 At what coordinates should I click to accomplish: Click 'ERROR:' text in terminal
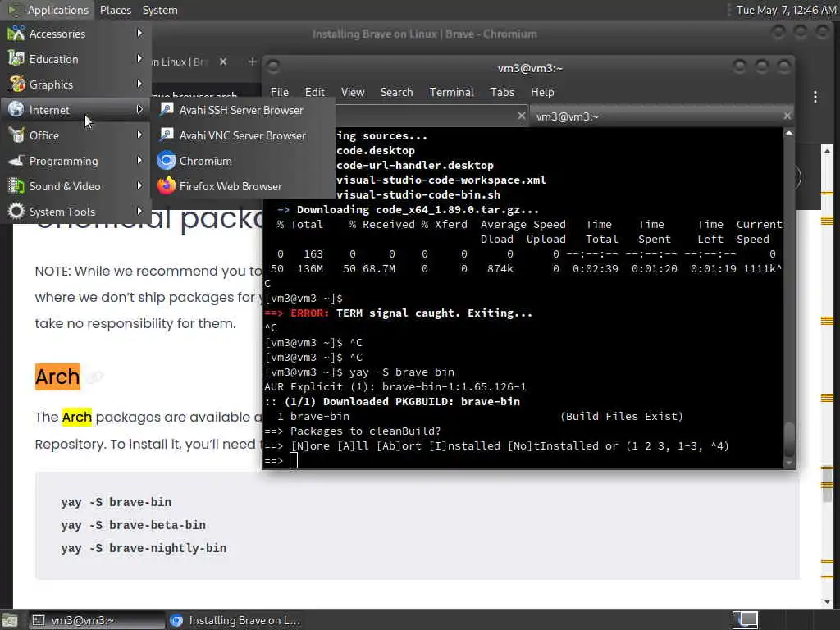309,313
